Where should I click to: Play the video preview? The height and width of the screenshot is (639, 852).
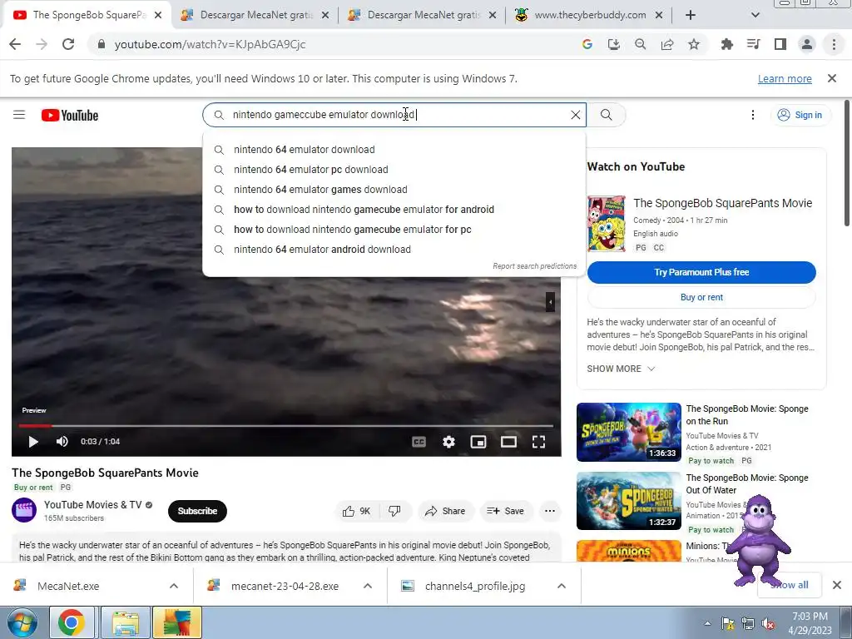tap(33, 441)
